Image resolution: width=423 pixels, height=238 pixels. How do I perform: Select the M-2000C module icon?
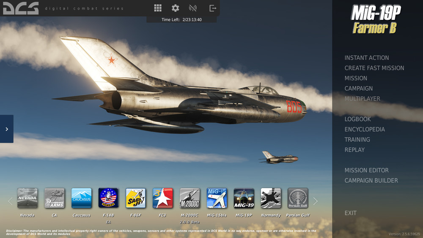(x=190, y=198)
